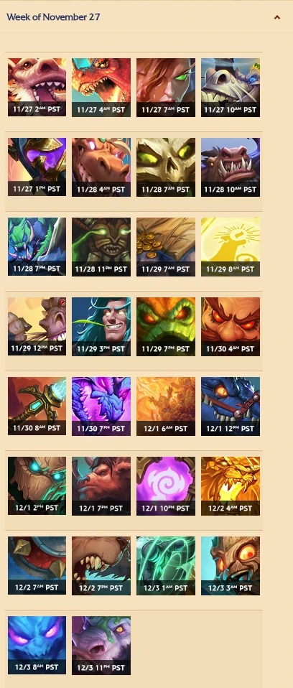Open the 11/27 7AM PST portrait tile
This screenshot has height=688, width=293.
pos(166,88)
